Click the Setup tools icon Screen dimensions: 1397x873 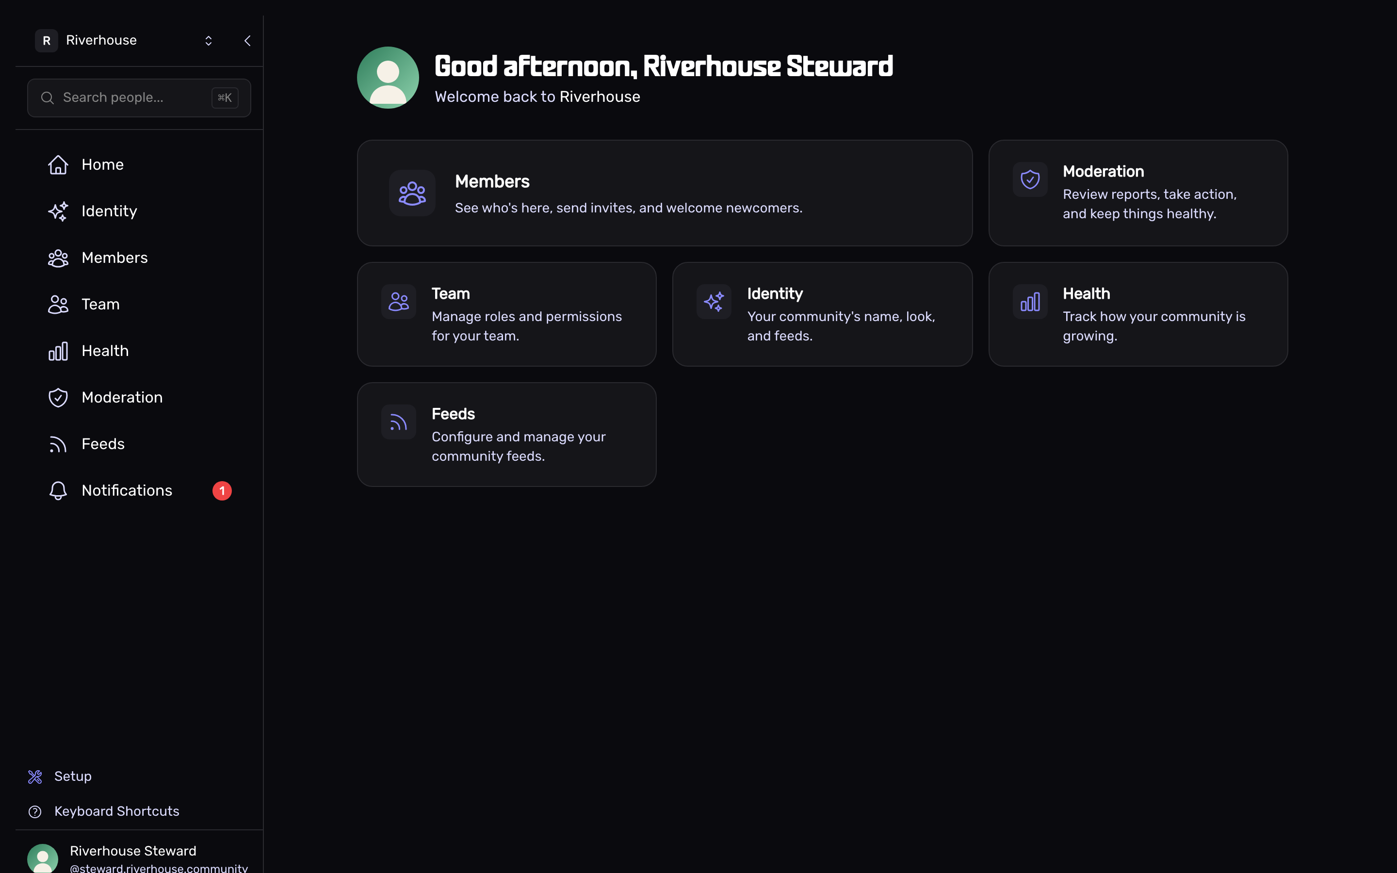(35, 776)
